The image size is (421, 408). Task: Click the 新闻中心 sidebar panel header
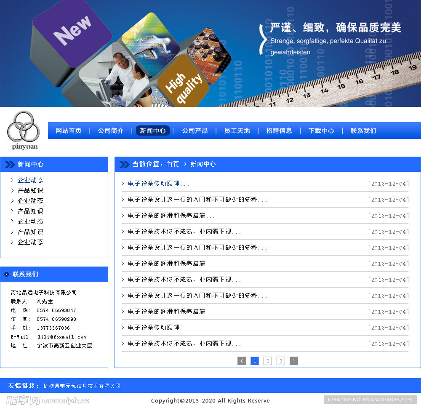click(x=54, y=164)
